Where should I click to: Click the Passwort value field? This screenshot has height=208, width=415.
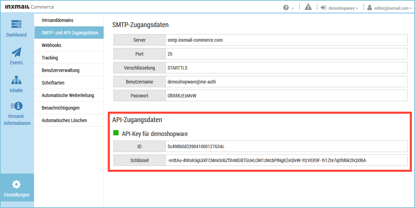click(286, 95)
